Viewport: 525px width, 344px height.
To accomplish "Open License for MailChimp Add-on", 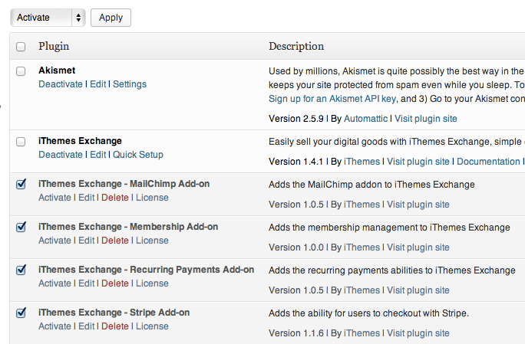I will [152, 198].
